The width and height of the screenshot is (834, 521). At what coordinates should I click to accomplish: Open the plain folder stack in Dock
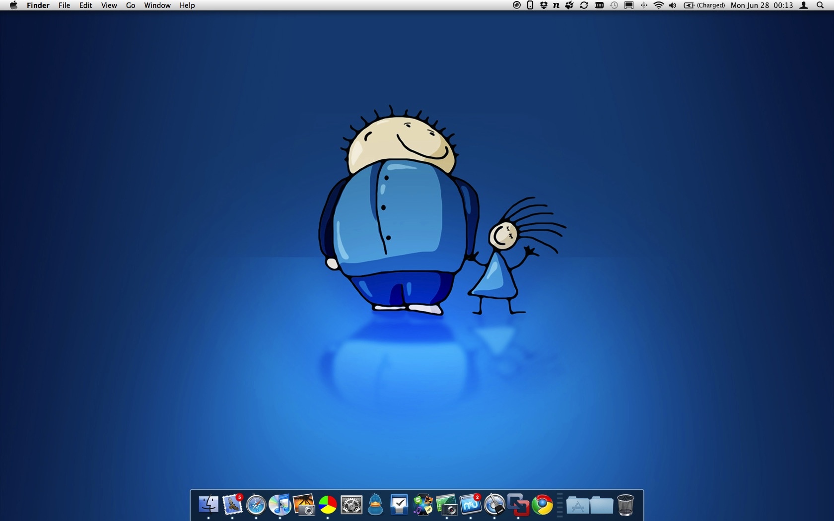click(602, 505)
